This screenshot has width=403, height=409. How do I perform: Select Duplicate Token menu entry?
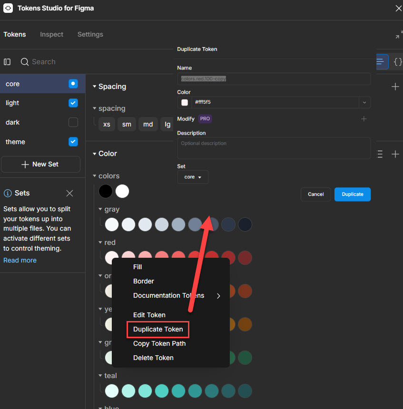158,329
